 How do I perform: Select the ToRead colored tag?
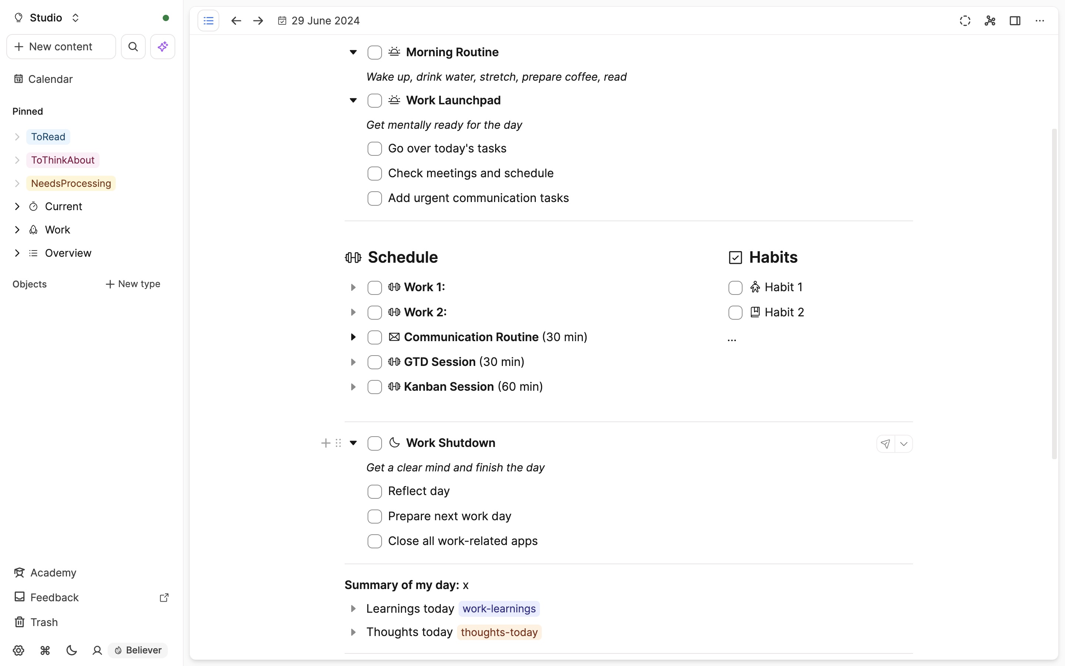[x=48, y=137]
